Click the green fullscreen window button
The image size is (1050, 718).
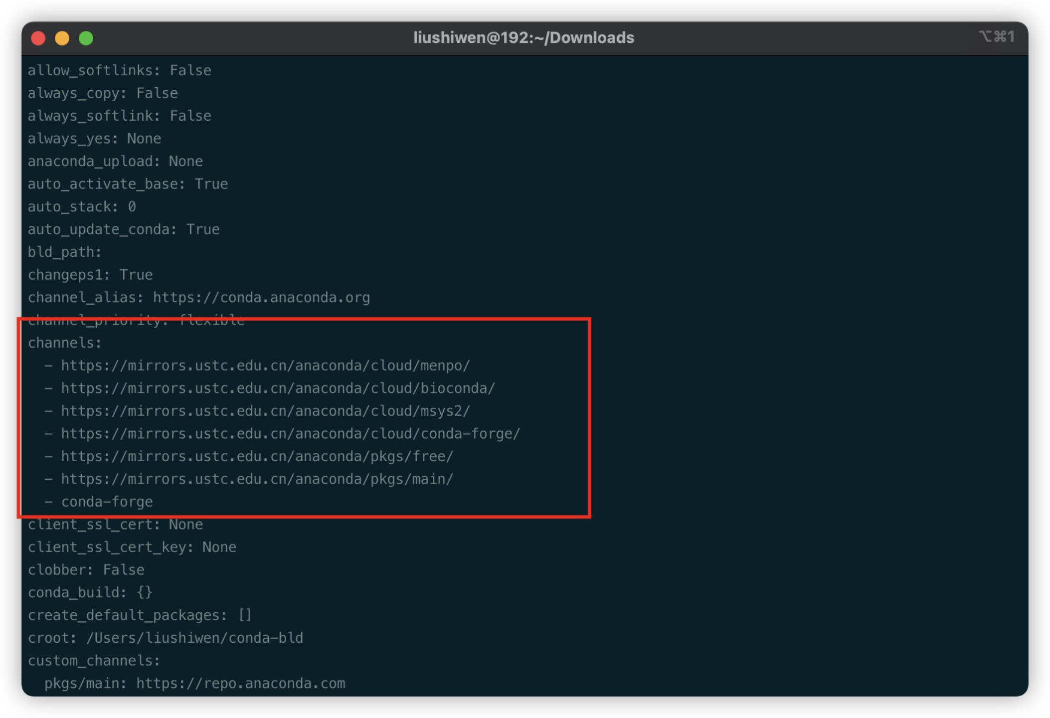tap(86, 38)
